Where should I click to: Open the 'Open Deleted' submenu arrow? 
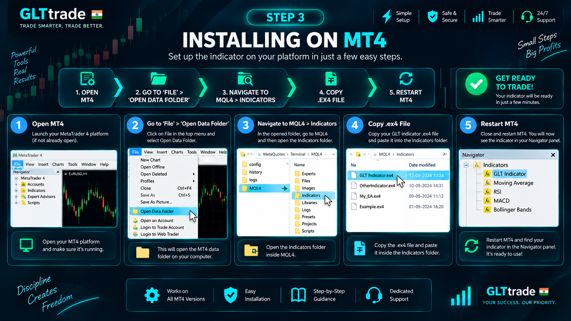(194, 174)
